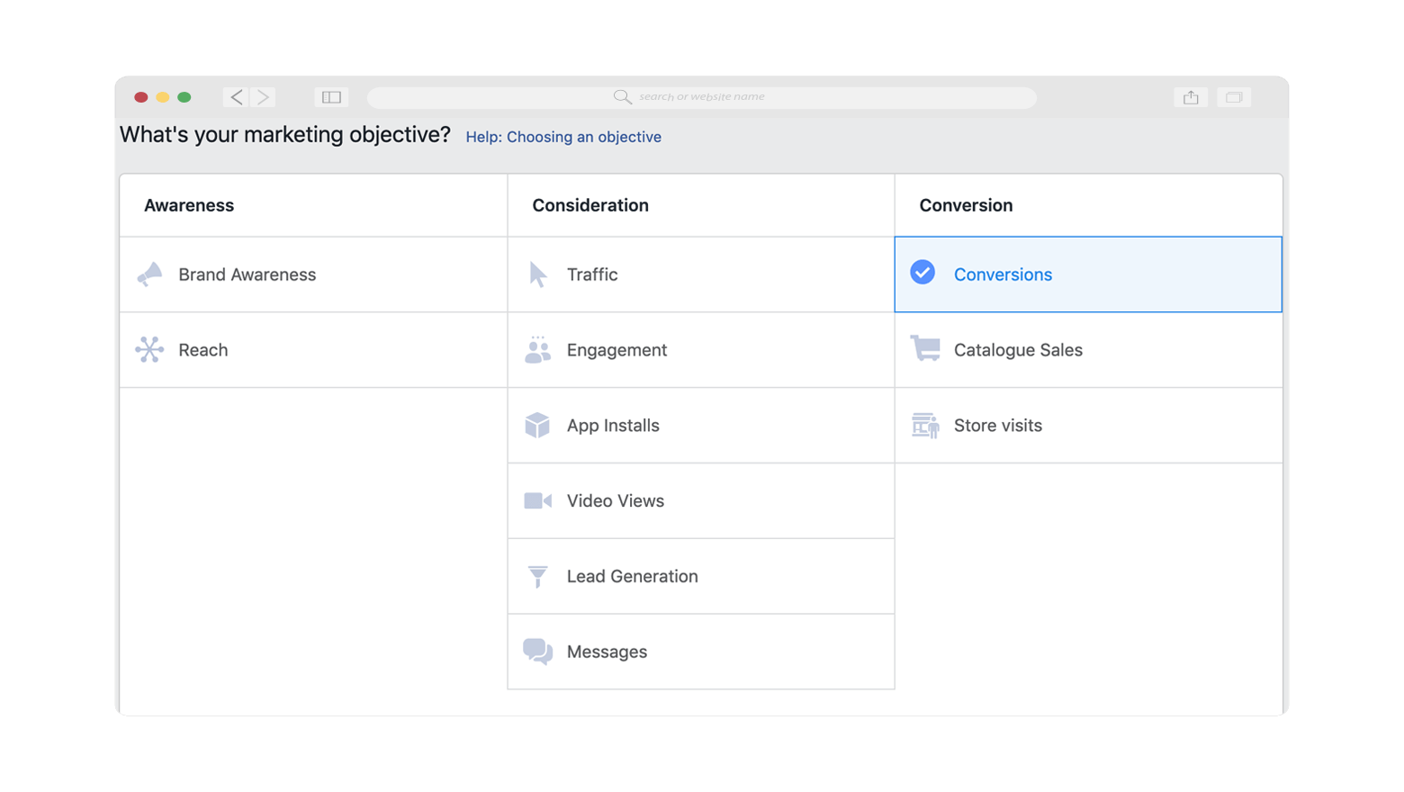The image size is (1404, 792).
Task: Click the Engagement people icon
Action: click(x=537, y=349)
